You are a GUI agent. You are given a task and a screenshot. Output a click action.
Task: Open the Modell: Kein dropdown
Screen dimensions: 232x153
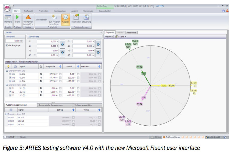click(11, 62)
